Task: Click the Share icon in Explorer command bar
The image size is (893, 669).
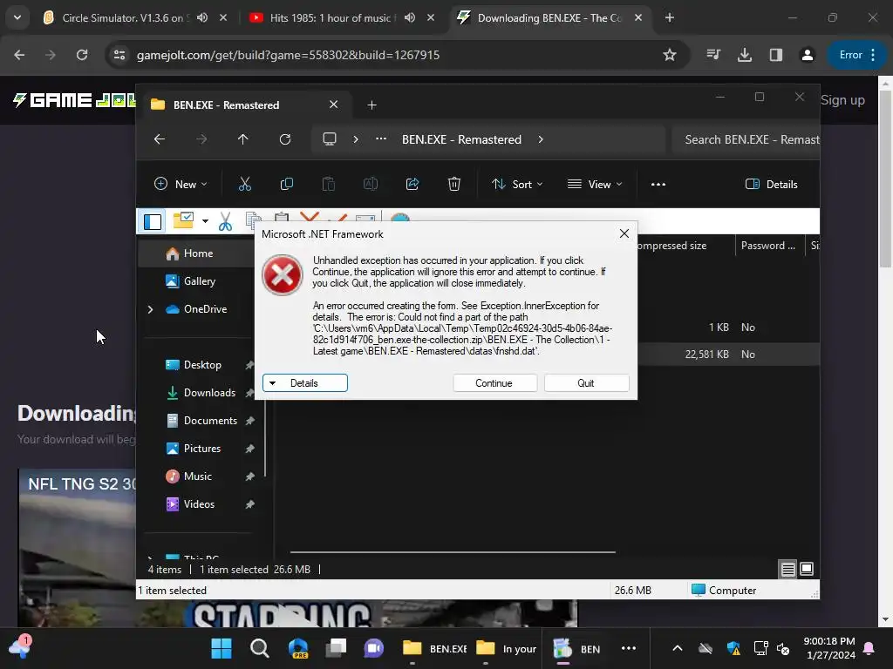Action: pyautogui.click(x=412, y=185)
